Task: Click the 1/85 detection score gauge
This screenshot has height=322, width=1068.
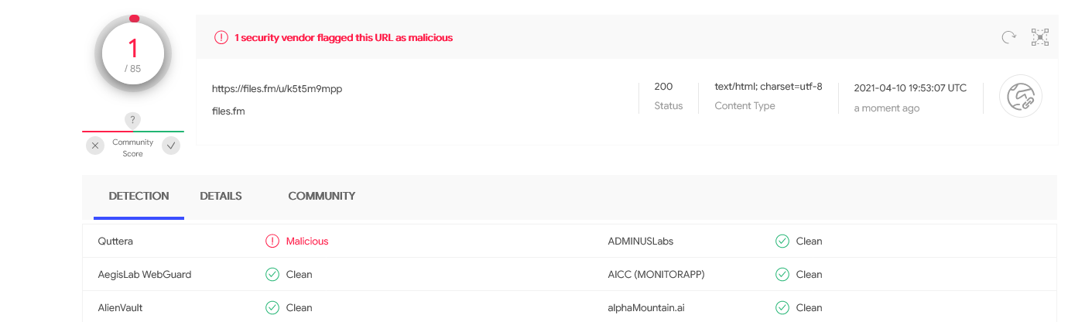Action: coord(132,54)
